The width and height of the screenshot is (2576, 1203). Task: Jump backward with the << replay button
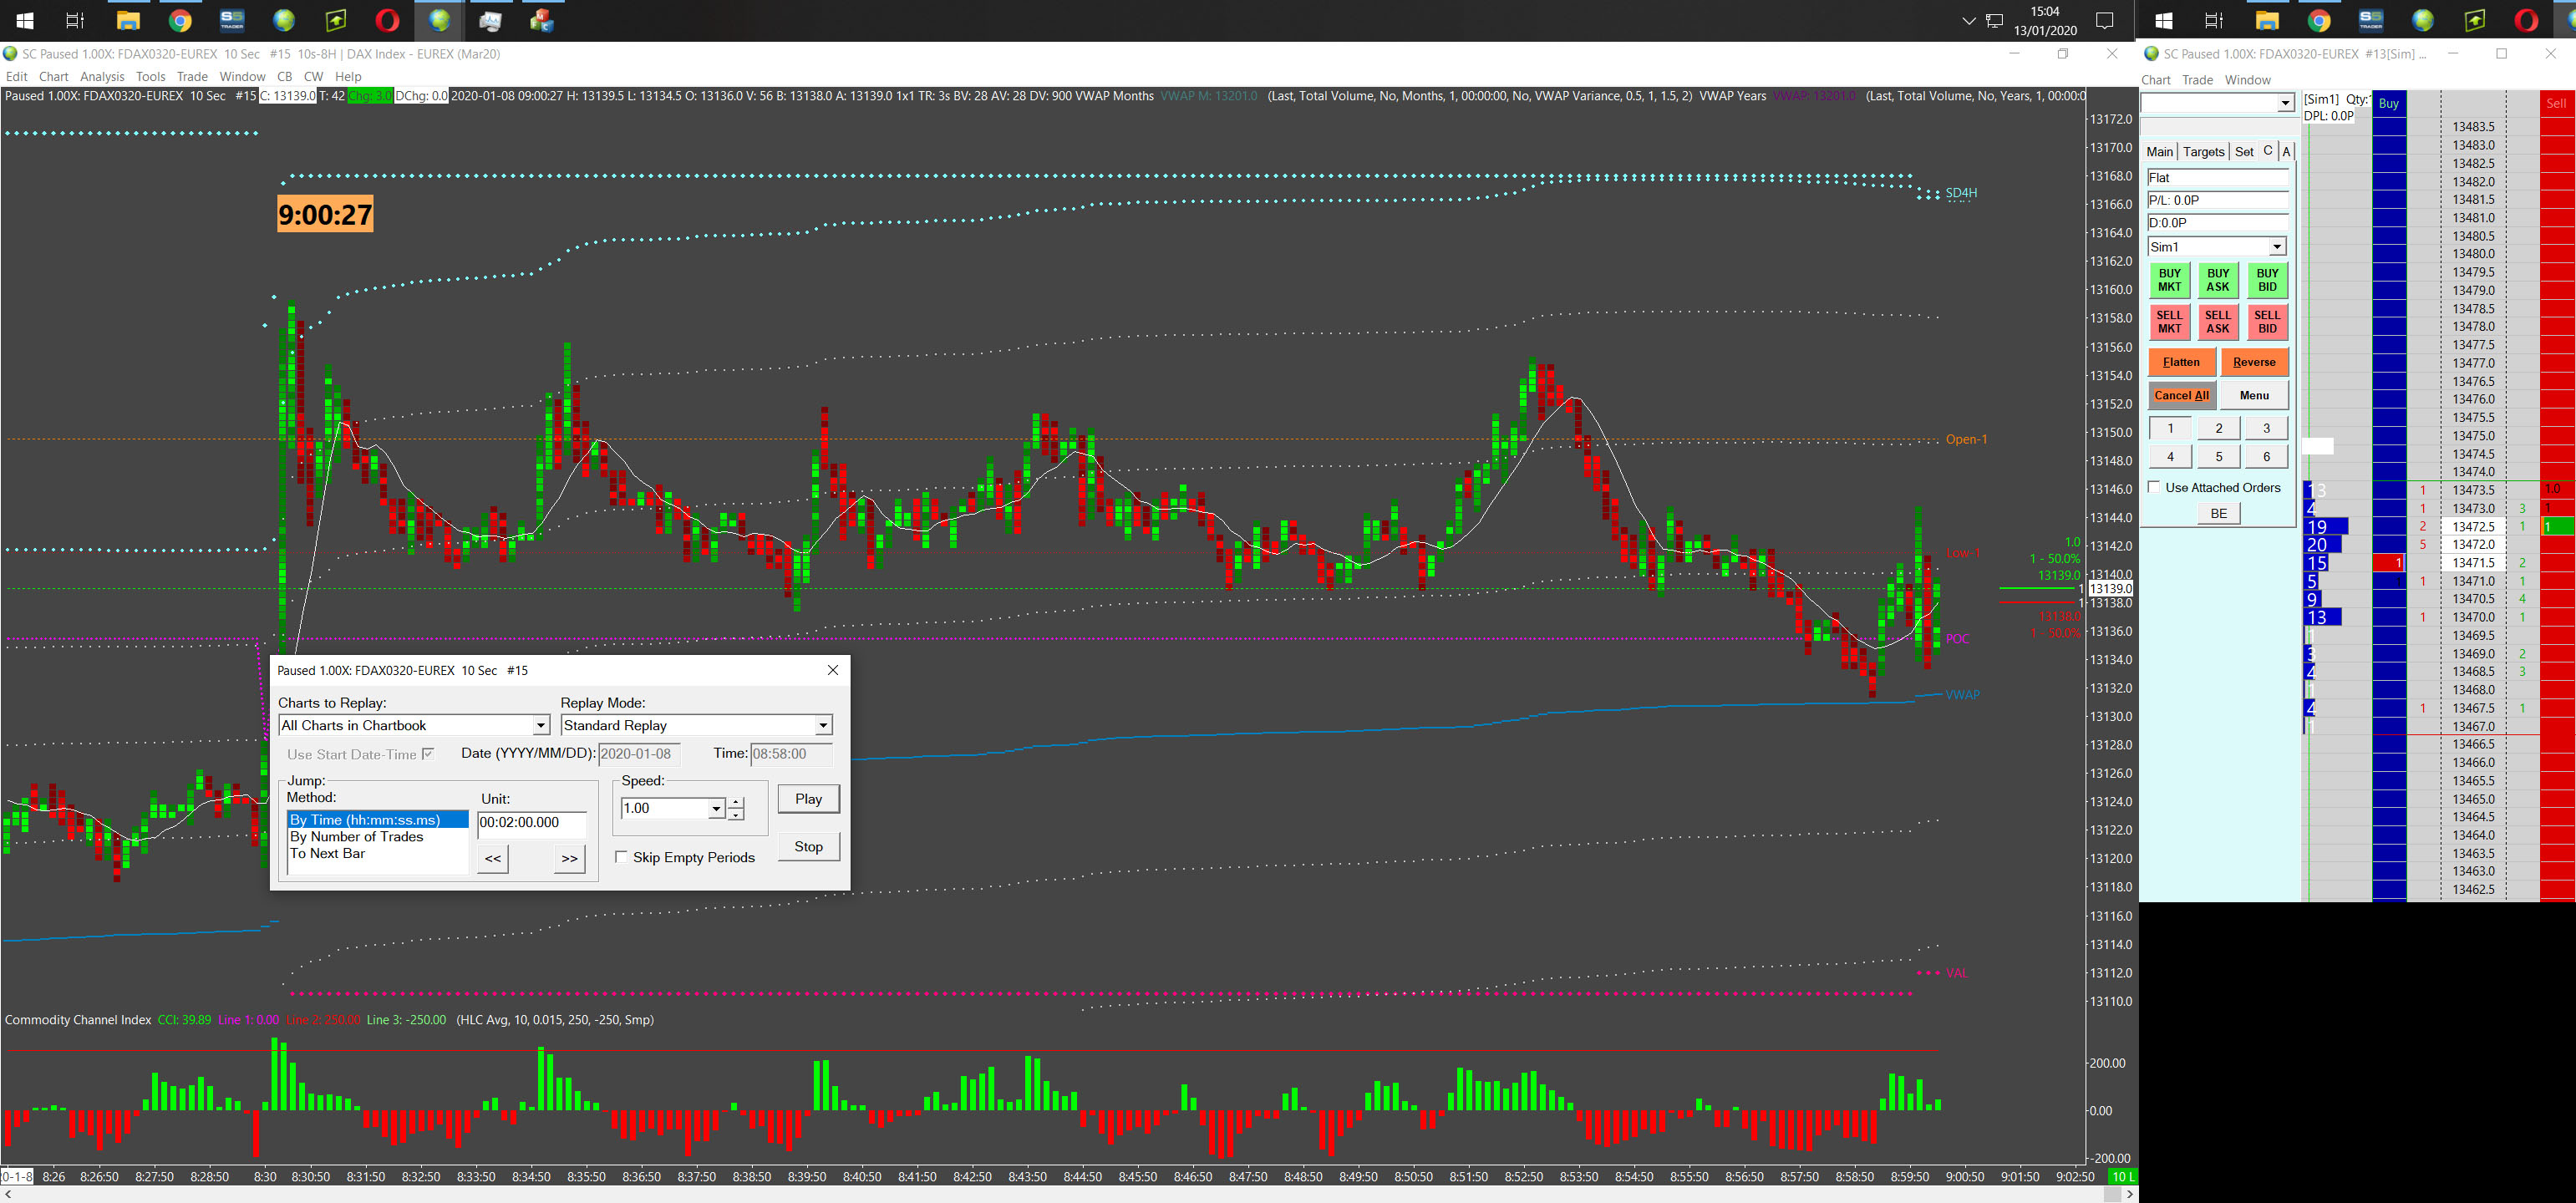point(493,858)
